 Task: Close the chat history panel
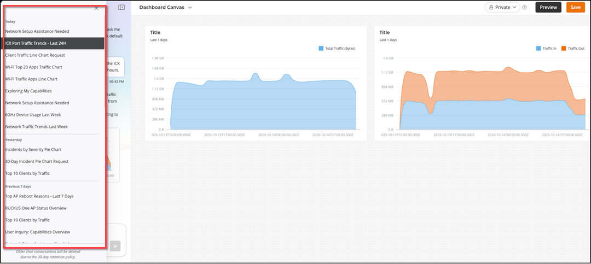coord(96,8)
